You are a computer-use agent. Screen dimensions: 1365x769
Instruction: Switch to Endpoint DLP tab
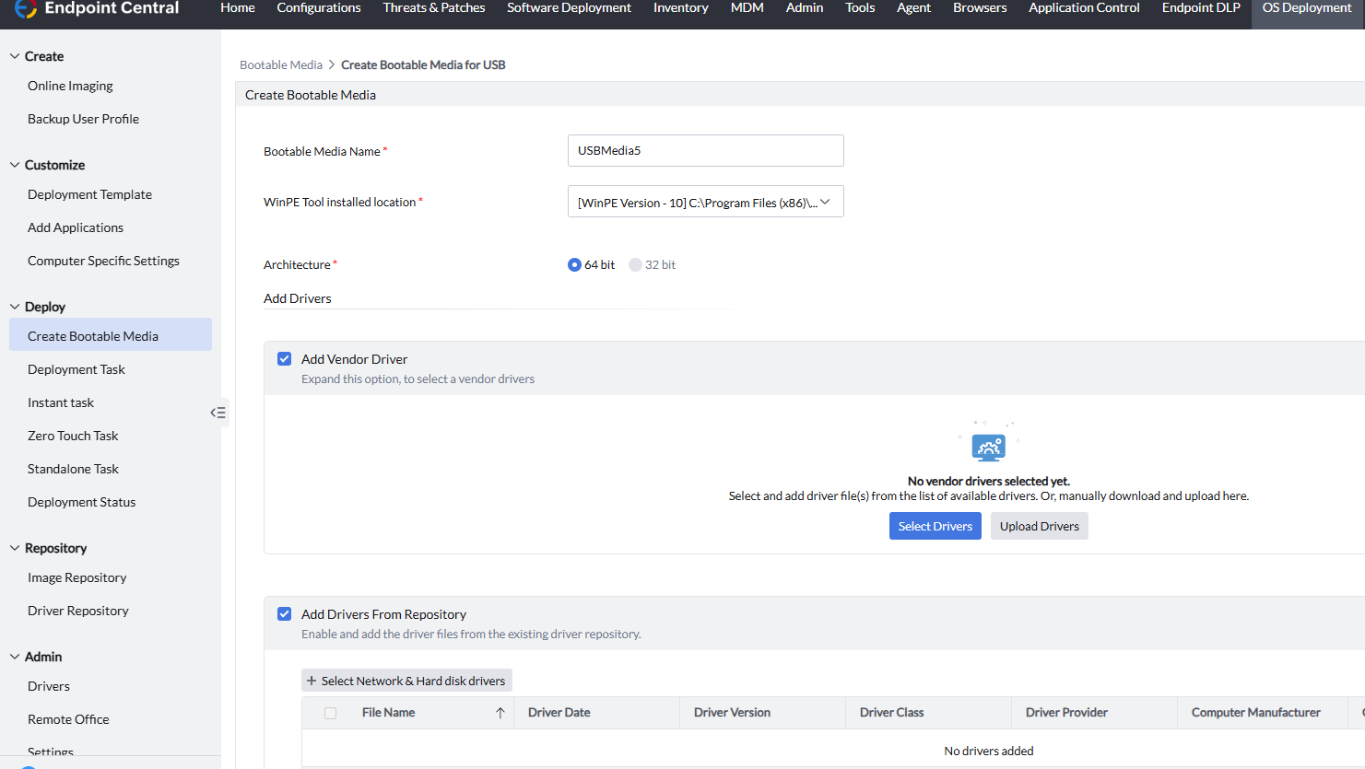(1201, 7)
